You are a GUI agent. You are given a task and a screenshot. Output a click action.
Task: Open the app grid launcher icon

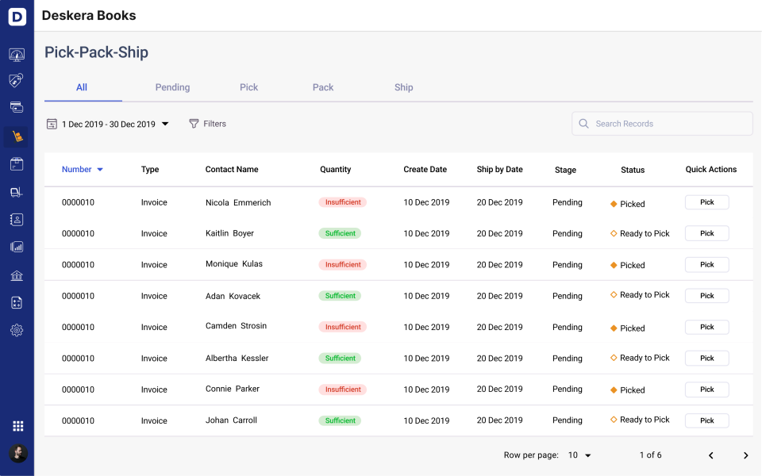click(x=17, y=426)
